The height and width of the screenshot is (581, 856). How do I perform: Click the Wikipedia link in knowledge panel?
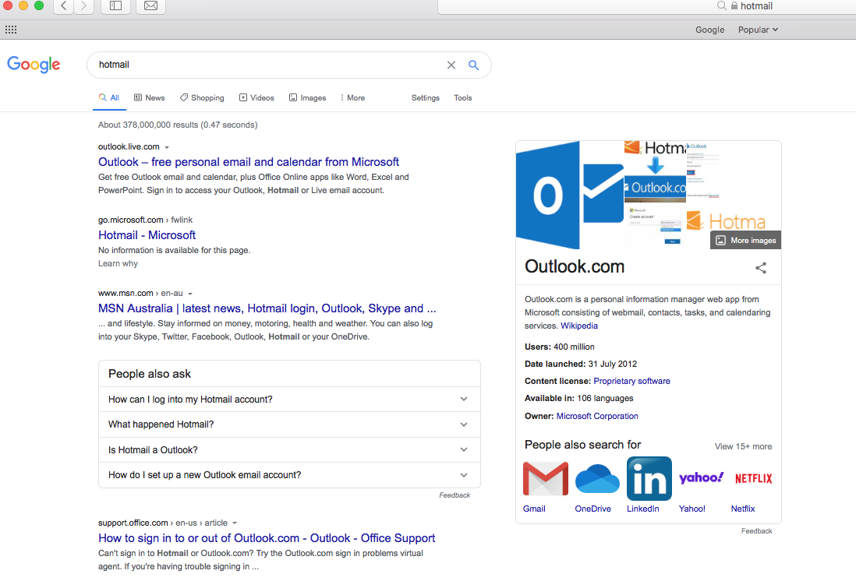tap(579, 326)
